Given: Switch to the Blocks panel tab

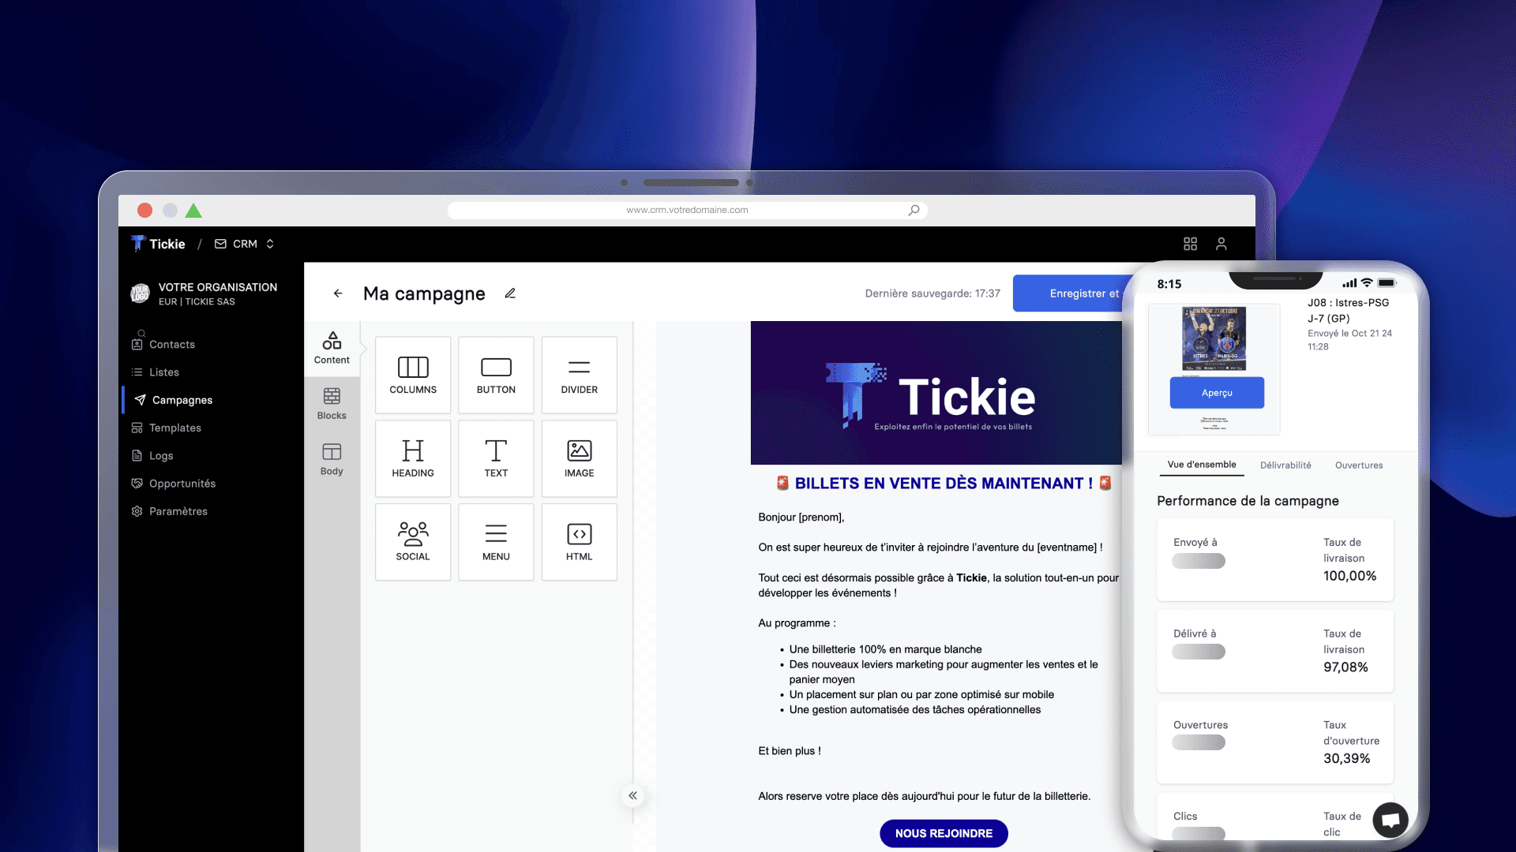Looking at the screenshot, I should coord(332,404).
